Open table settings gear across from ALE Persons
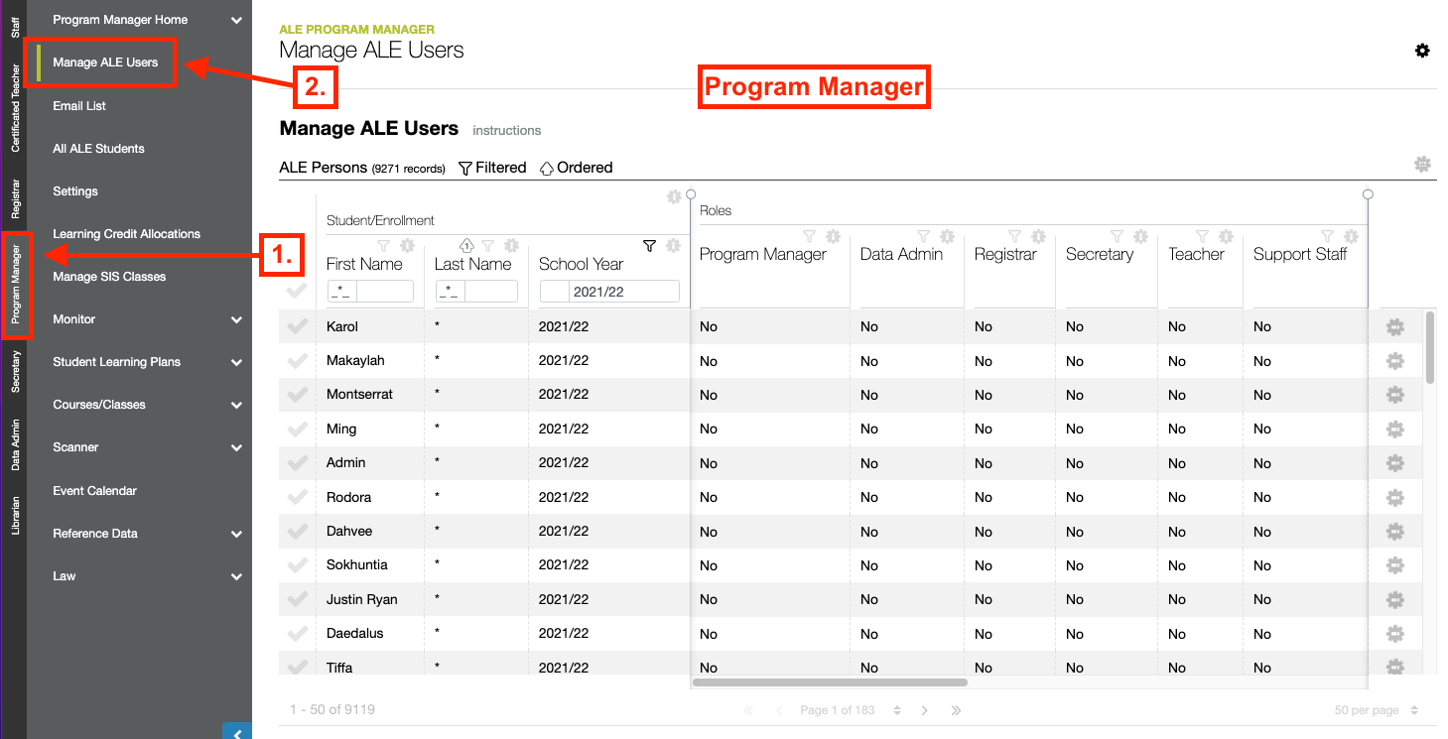 coord(1422,165)
